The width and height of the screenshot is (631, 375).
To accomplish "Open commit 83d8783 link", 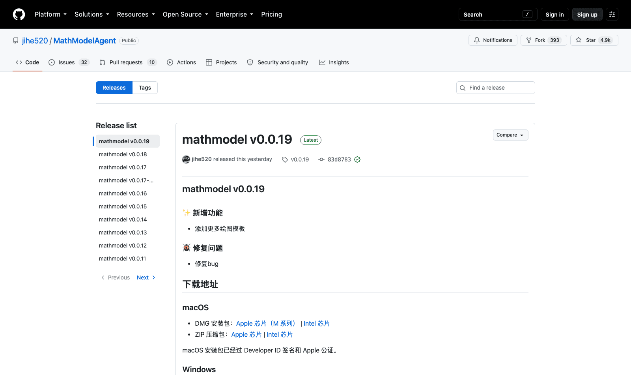I will coord(339,159).
